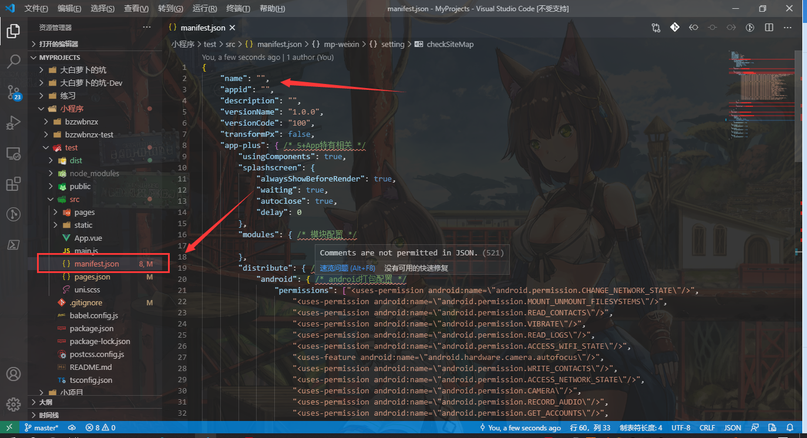This screenshot has width=807, height=438.
Task: Open package-lock.json file
Action: [x=95, y=341]
